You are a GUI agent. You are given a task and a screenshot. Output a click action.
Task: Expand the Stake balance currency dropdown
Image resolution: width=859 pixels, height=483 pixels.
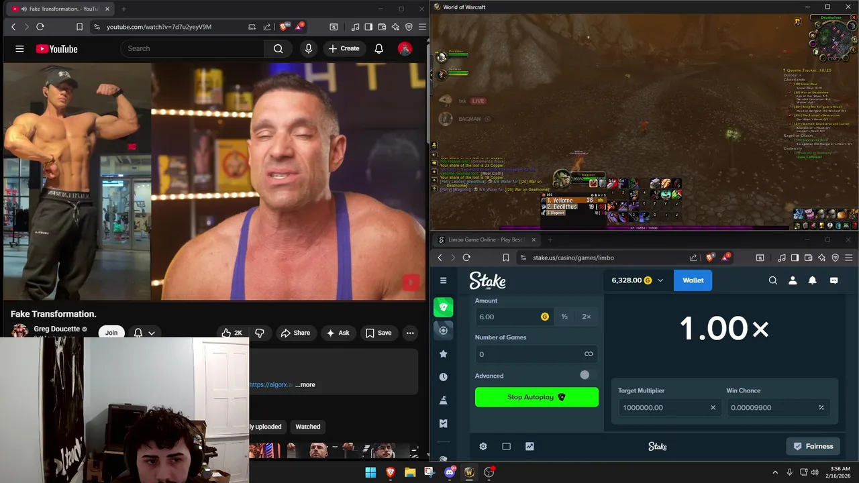[x=660, y=280]
